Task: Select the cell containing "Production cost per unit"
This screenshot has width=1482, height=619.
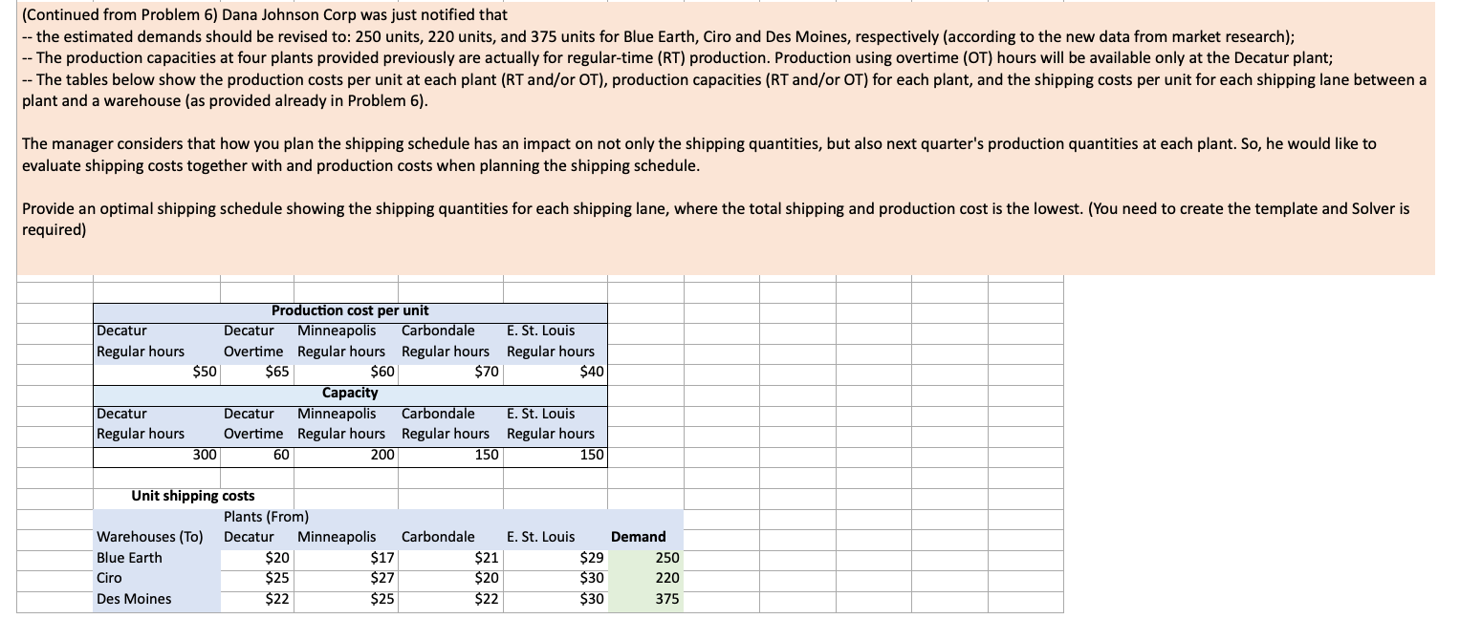Action: click(x=349, y=310)
